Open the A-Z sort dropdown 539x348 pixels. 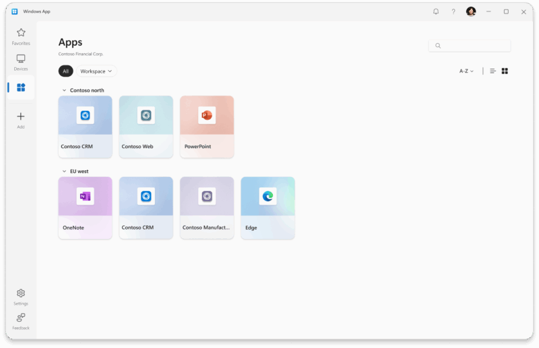tap(466, 71)
